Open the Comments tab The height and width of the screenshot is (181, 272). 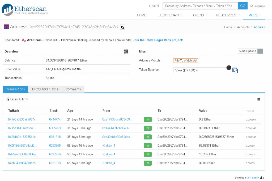click(73, 89)
